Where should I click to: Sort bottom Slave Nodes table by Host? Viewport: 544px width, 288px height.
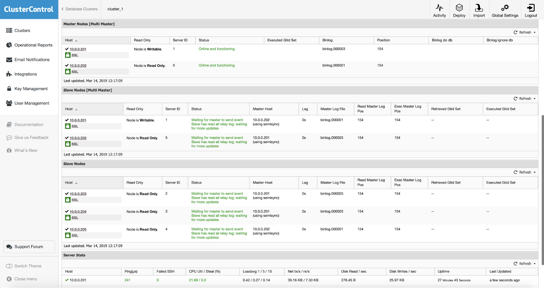pyautogui.click(x=93, y=182)
